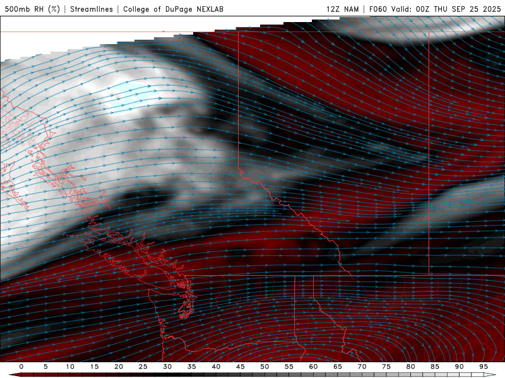Click the colorbar label "40"
The height and width of the screenshot is (378, 505).
tap(216, 367)
